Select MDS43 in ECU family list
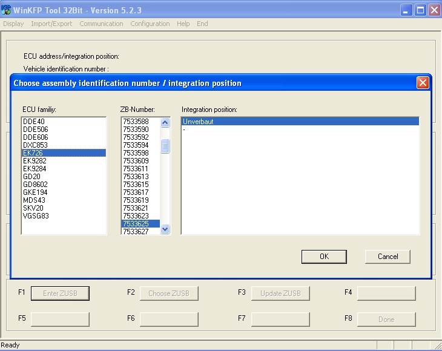 (x=64, y=200)
